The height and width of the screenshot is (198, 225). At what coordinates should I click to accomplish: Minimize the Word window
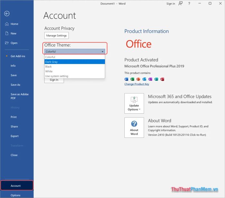point(200,3)
